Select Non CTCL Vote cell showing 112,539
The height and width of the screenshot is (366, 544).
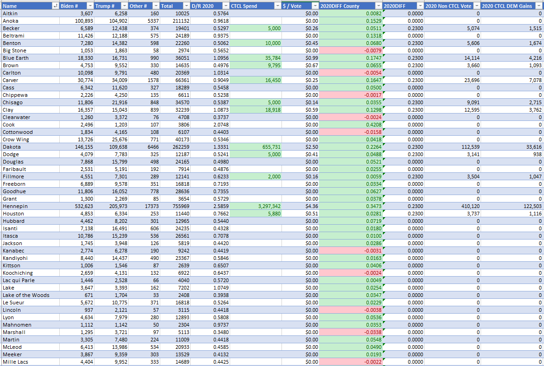point(452,147)
